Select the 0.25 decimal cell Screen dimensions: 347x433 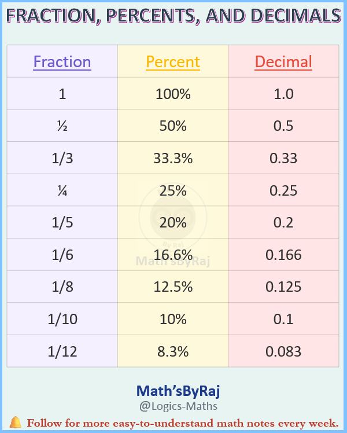pyautogui.click(x=283, y=190)
